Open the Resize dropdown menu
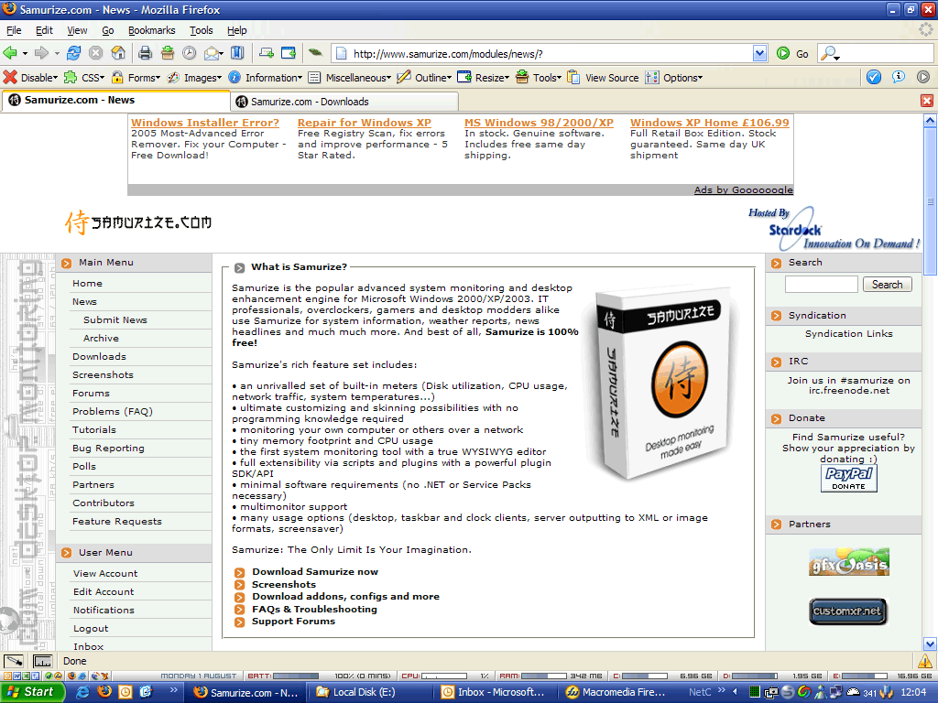Image resolution: width=938 pixels, height=703 pixels. [x=484, y=78]
